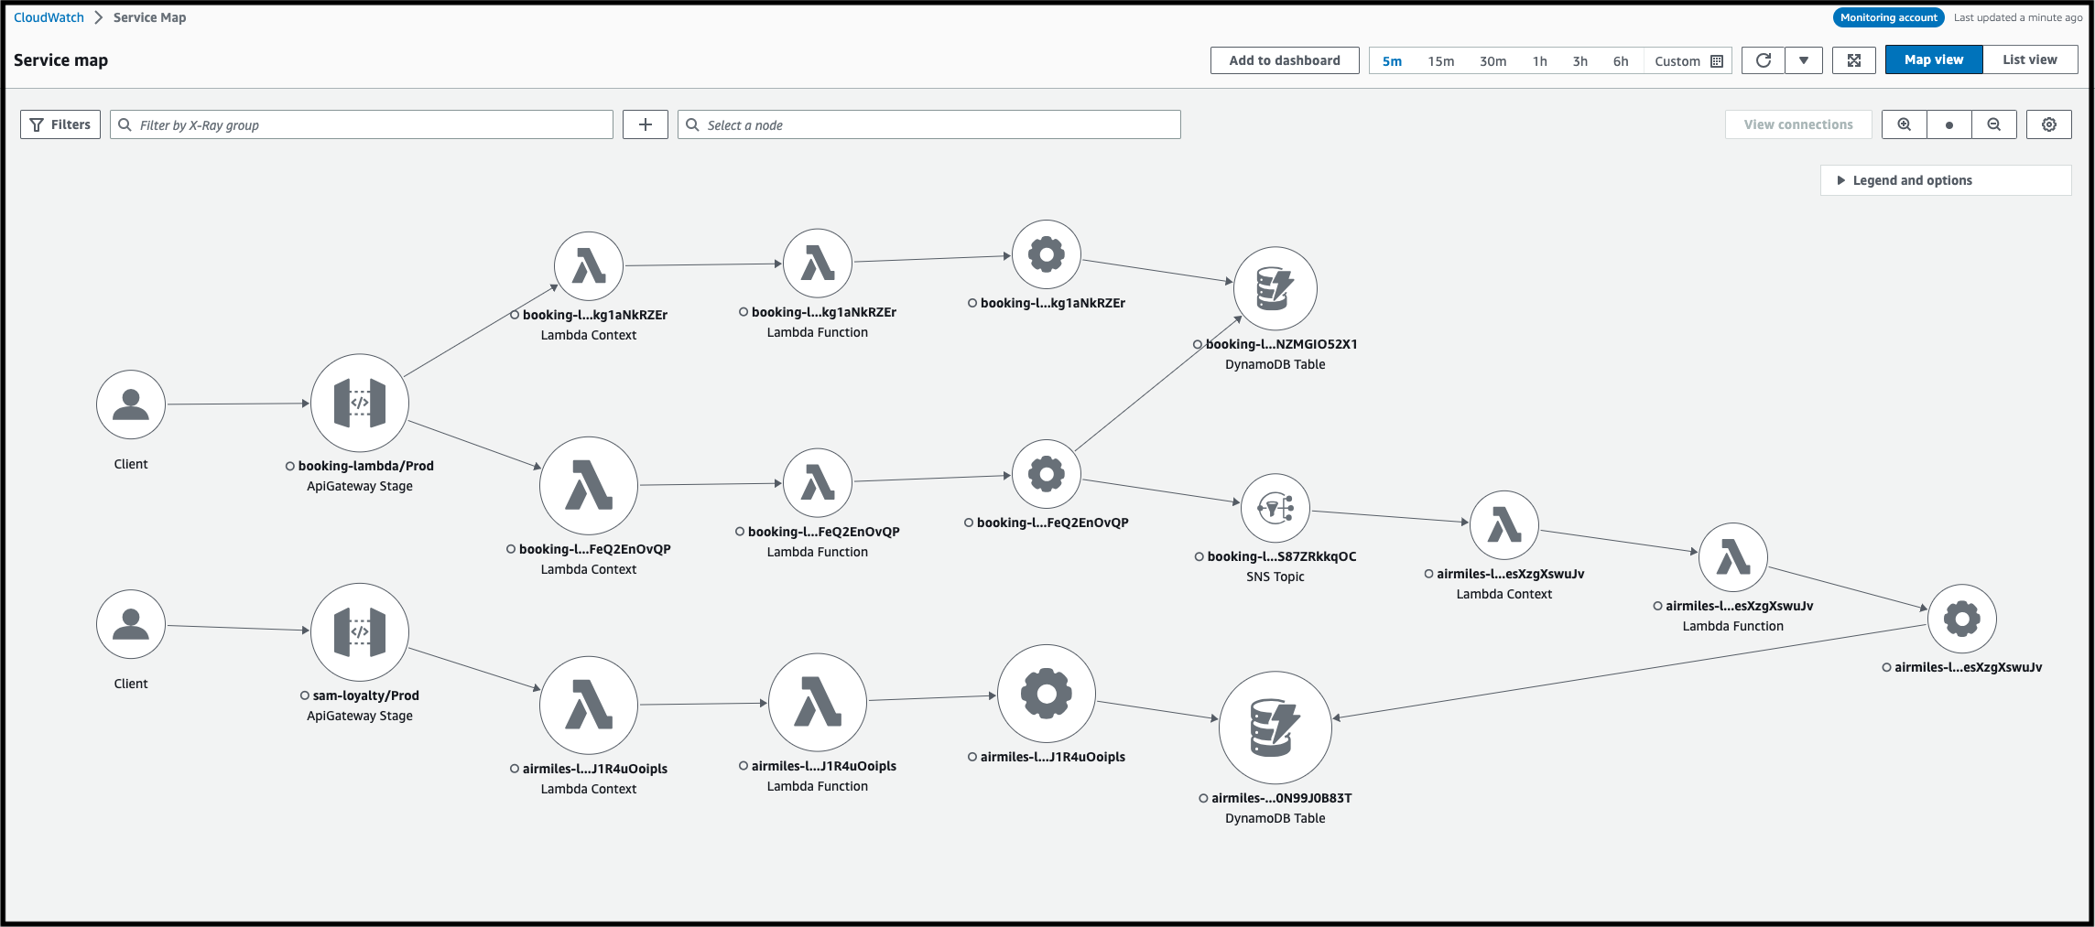Click the View connections button
2095x927 pixels.
click(1798, 124)
